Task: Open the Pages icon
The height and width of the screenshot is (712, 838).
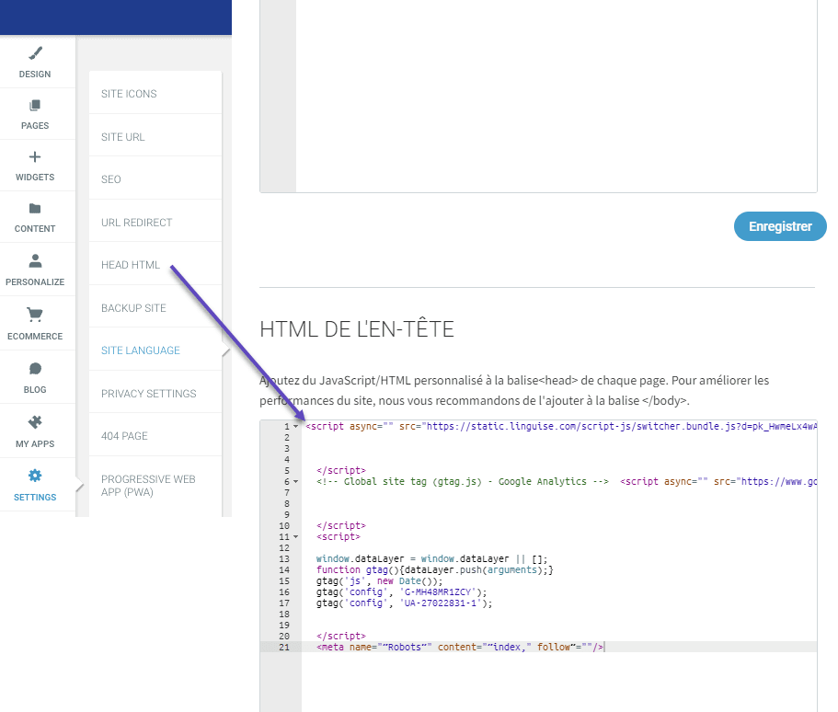Action: click(x=35, y=105)
